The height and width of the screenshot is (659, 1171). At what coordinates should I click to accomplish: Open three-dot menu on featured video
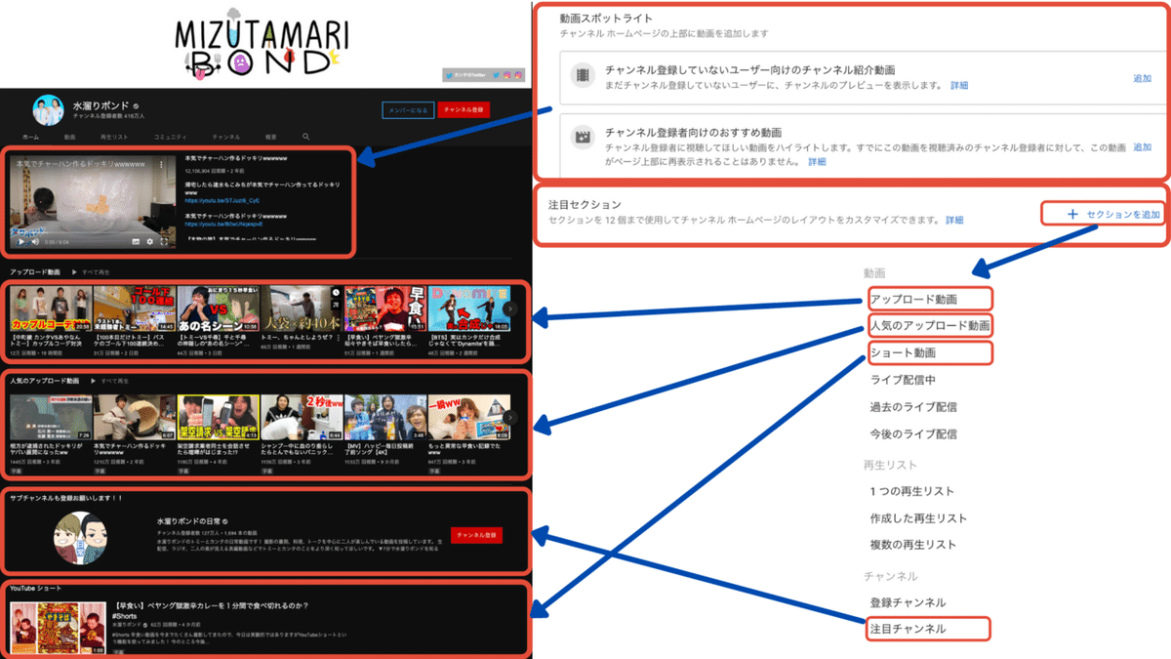162,165
